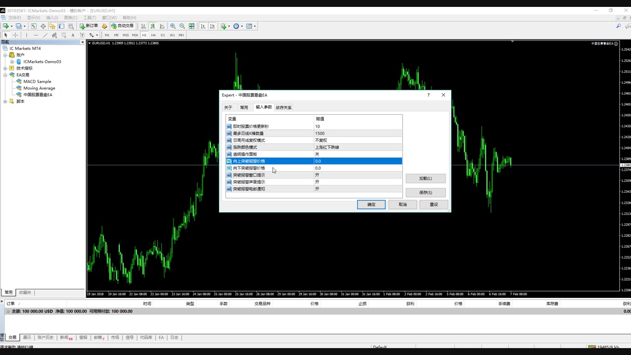Viewport: 631px width, 355px height.
Task: Collapse the EA交易 tree node
Action: (x=5, y=75)
